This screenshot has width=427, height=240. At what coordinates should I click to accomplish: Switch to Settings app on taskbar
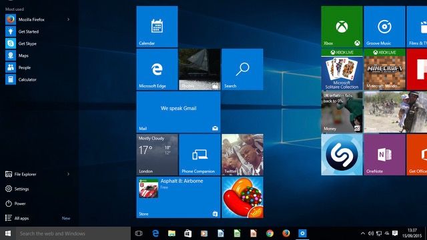302,233
